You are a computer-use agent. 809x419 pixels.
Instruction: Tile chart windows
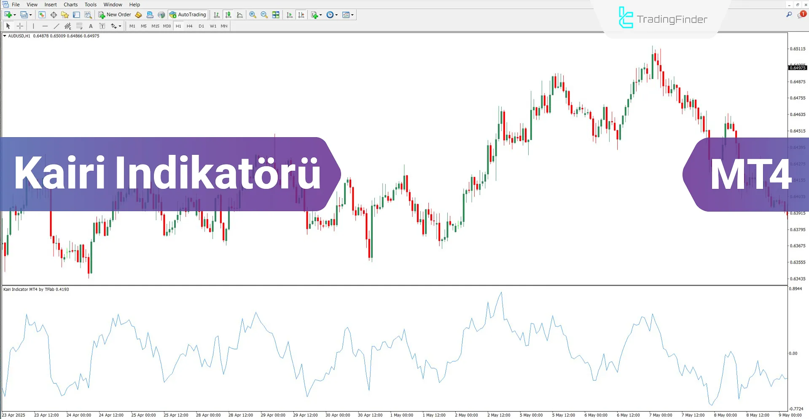click(276, 14)
